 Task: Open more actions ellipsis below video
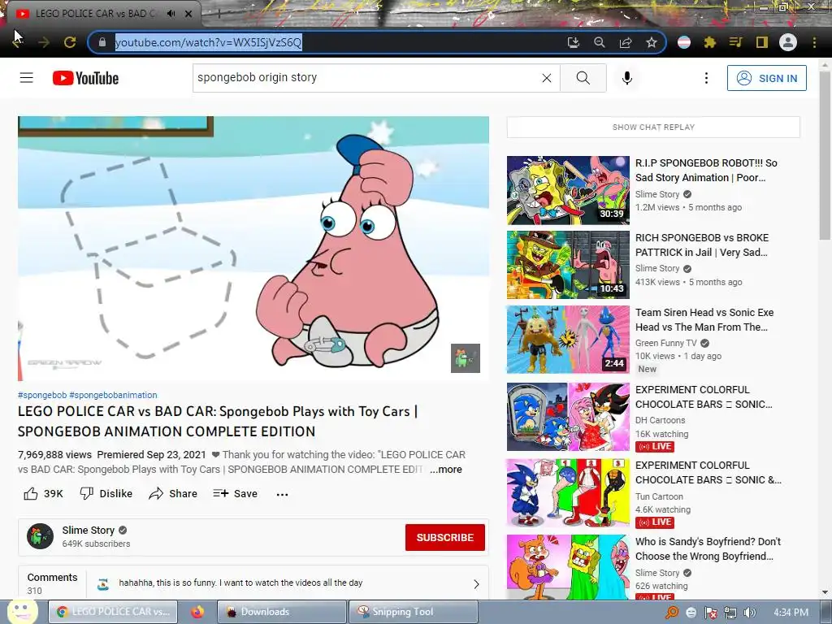point(282,495)
